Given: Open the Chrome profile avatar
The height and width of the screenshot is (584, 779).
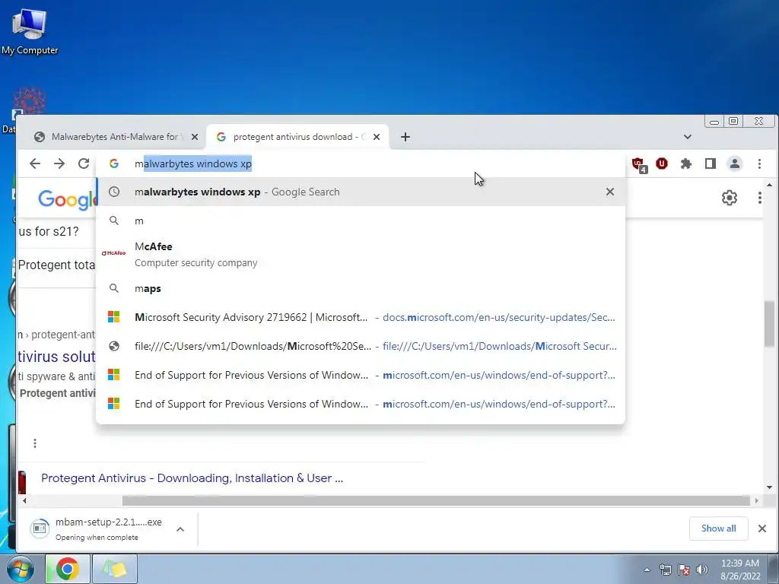Looking at the screenshot, I should 734,163.
